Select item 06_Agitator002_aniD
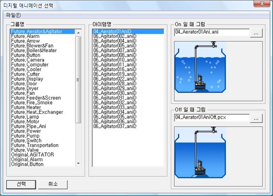The image size is (273, 196). (128, 36)
